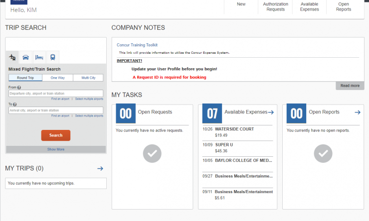Open the Open Reports top bar item
This screenshot has height=221, width=369.
[x=344, y=7]
